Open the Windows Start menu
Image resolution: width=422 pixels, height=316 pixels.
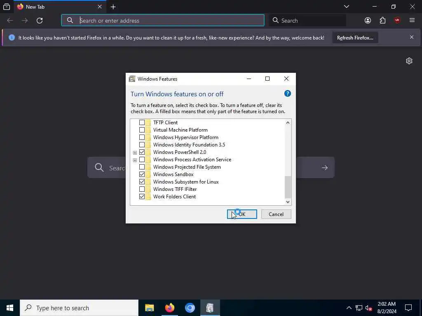10,308
